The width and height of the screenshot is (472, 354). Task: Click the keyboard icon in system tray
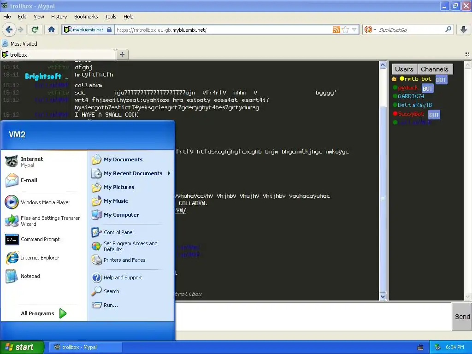(x=420, y=348)
